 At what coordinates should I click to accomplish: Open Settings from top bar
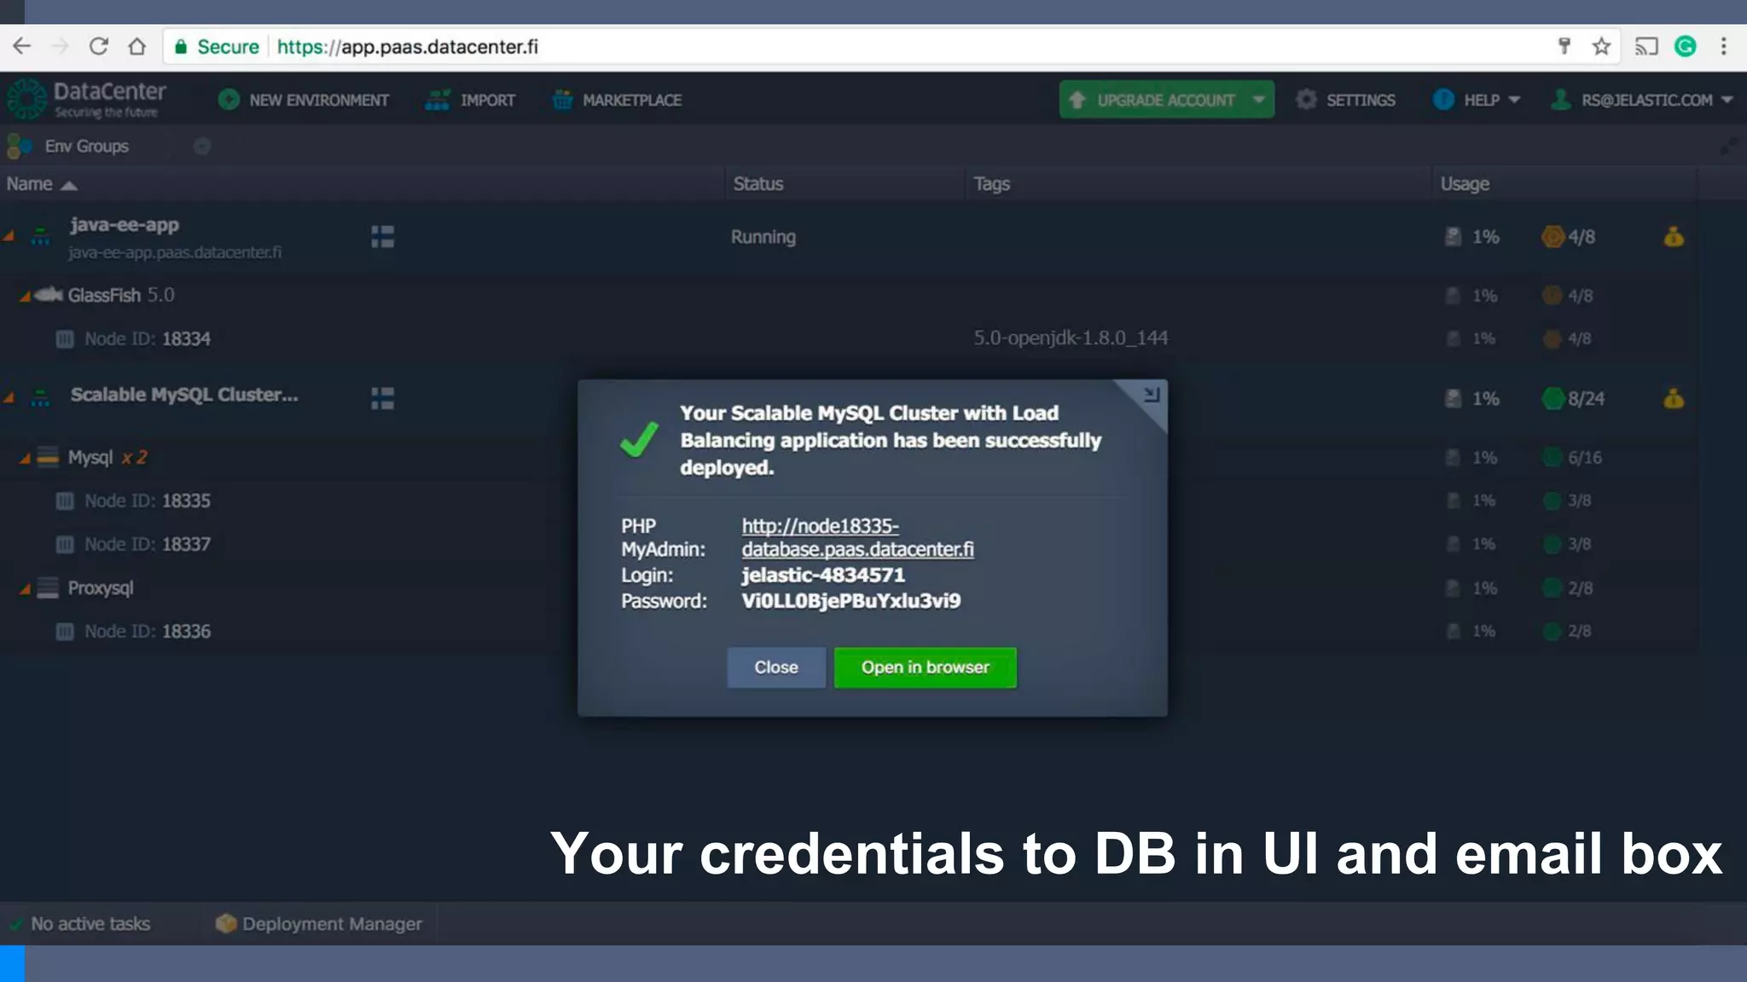pos(1345,101)
